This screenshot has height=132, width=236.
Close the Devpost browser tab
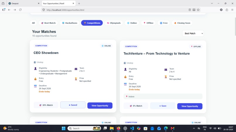pos(39,3)
